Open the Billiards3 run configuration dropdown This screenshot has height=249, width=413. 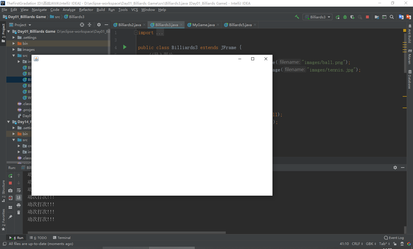[317, 17]
